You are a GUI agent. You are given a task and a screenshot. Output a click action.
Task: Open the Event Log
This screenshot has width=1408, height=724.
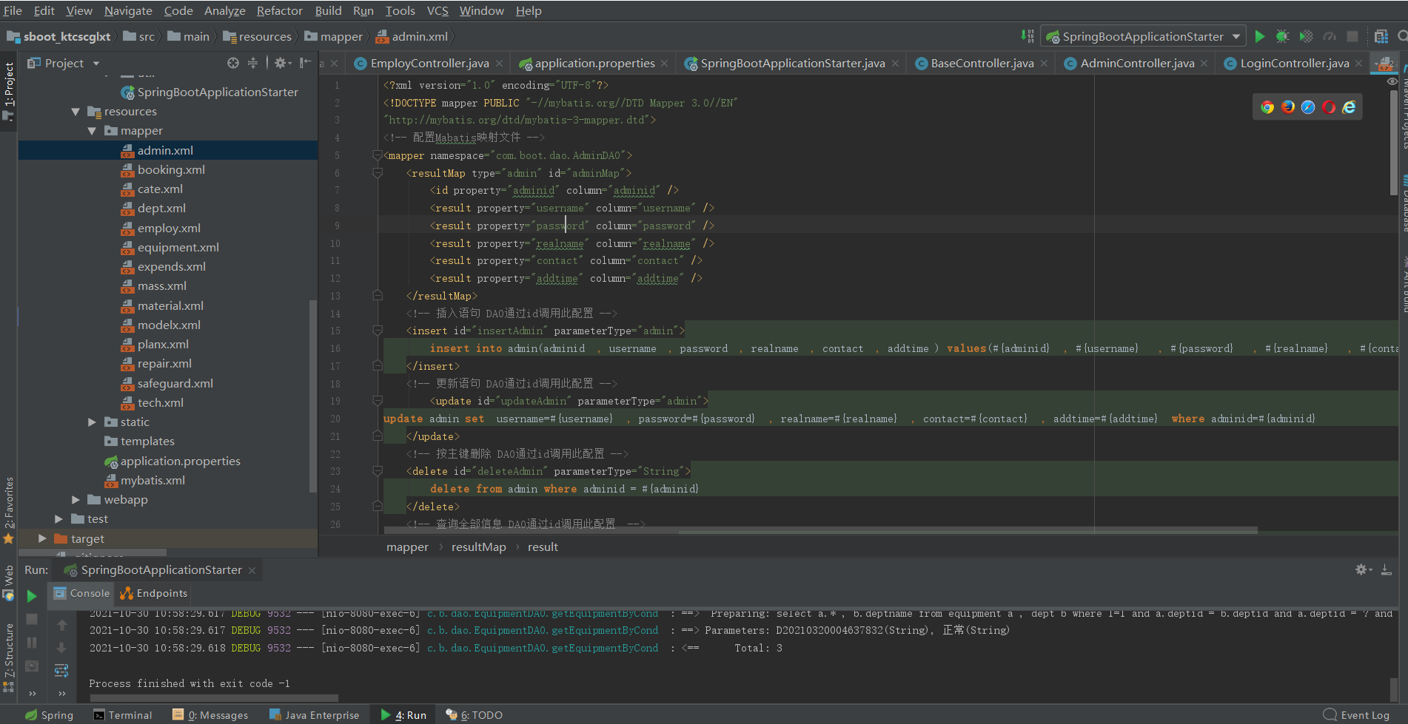coord(1357,715)
